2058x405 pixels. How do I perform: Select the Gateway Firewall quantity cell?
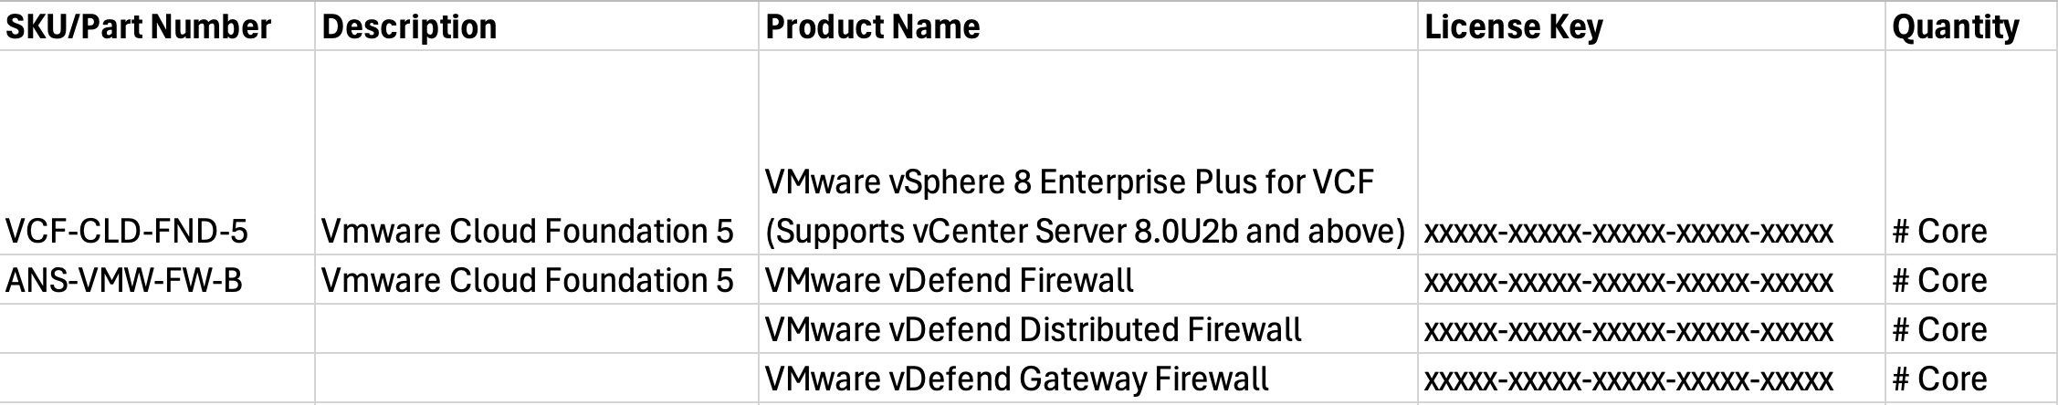(x=1939, y=379)
